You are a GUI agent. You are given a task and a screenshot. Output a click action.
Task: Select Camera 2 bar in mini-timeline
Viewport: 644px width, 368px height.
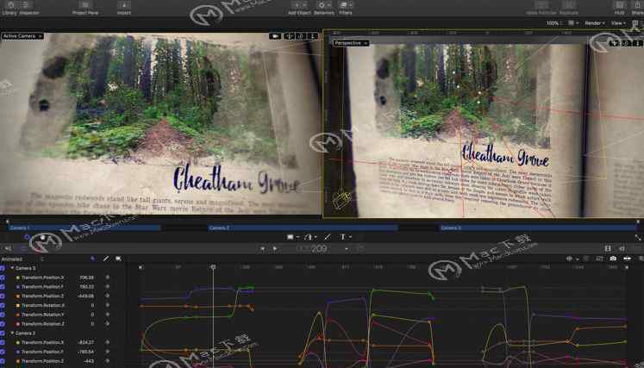click(303, 228)
